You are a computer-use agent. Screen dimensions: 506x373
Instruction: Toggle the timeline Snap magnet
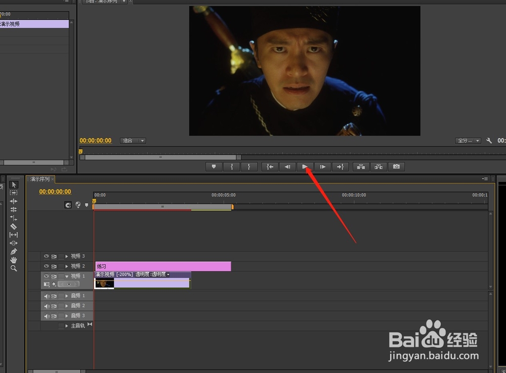click(x=68, y=205)
